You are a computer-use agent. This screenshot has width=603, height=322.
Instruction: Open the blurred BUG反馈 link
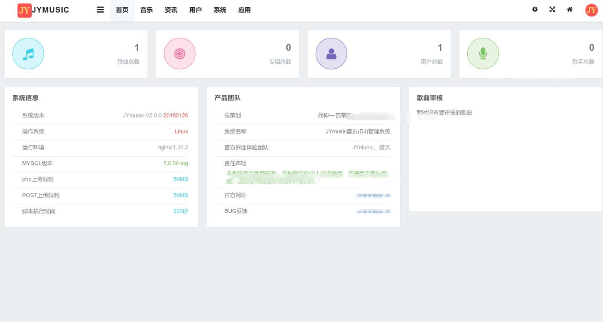pyautogui.click(x=374, y=211)
